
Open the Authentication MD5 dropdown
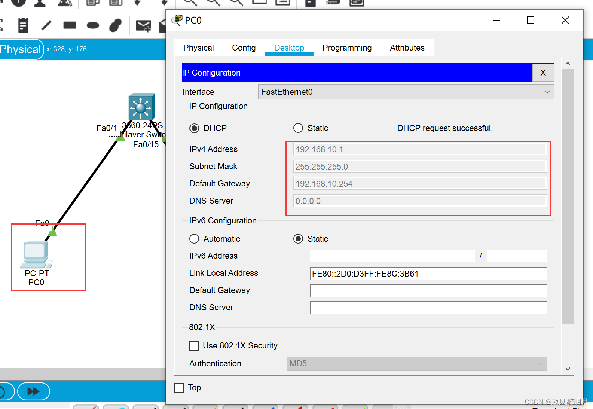(x=416, y=364)
